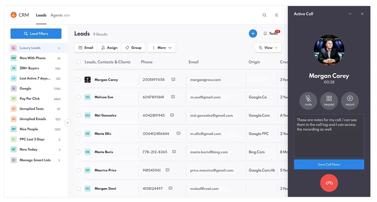
Task: Open Maurice Price lead name
Action: (106, 170)
